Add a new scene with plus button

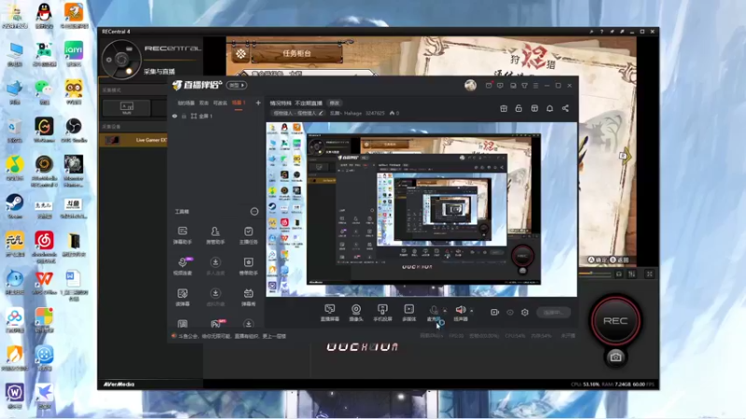pyautogui.click(x=258, y=102)
